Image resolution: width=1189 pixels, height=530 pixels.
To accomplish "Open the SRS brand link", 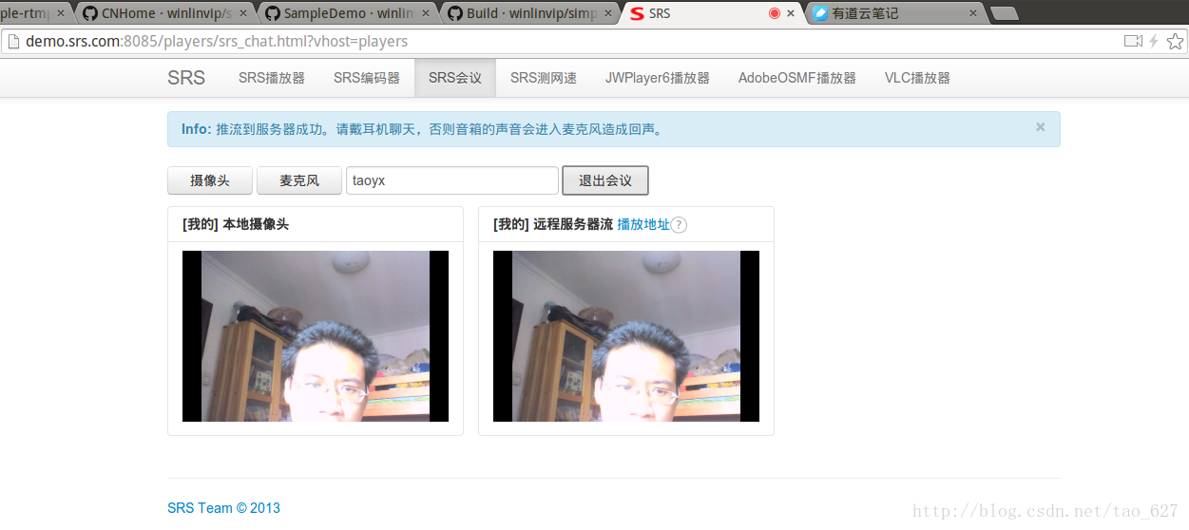I will click(x=186, y=78).
